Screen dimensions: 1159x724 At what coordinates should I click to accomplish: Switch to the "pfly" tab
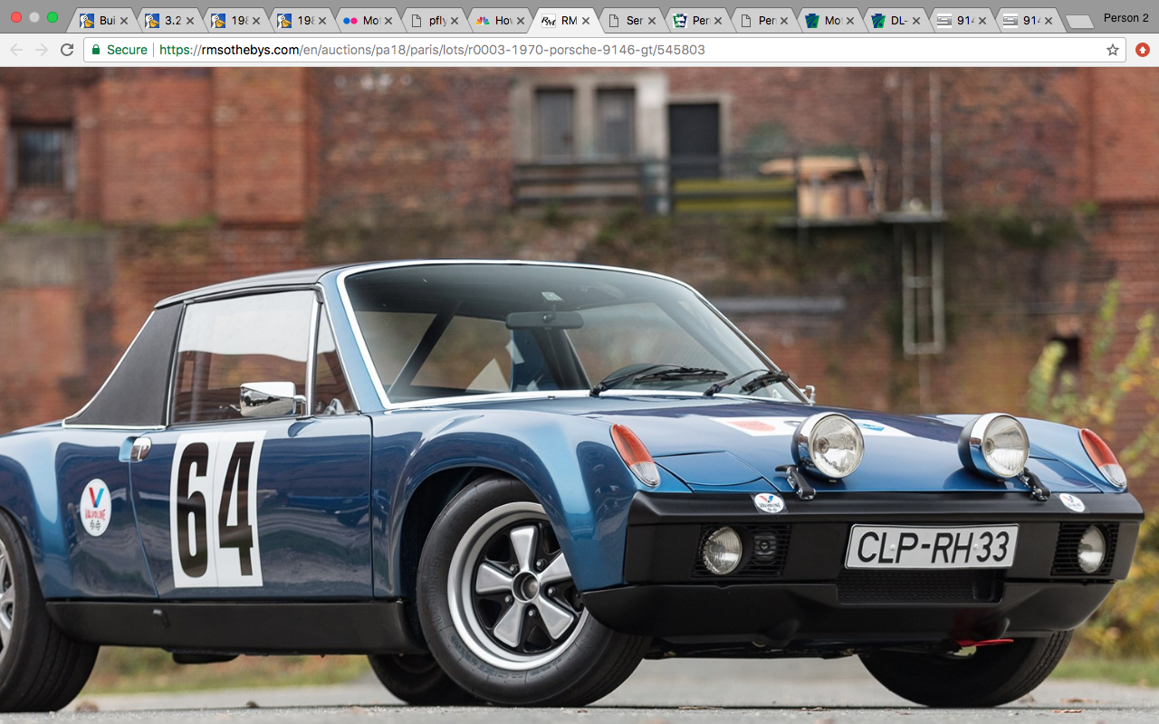point(431,21)
